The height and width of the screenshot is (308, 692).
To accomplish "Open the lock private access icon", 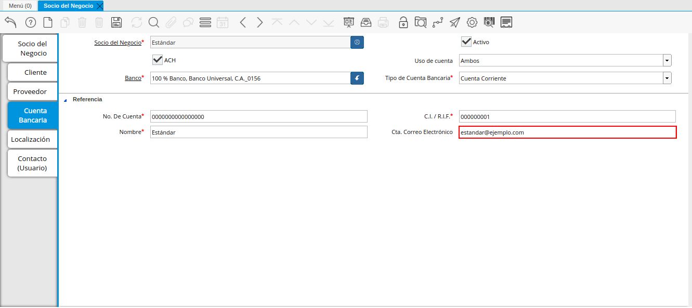I will 403,22.
